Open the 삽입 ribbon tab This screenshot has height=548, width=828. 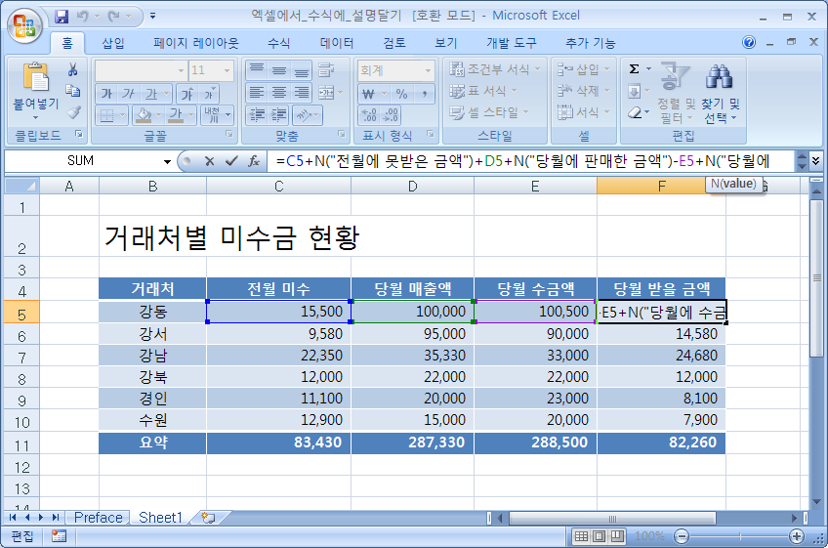[x=113, y=43]
